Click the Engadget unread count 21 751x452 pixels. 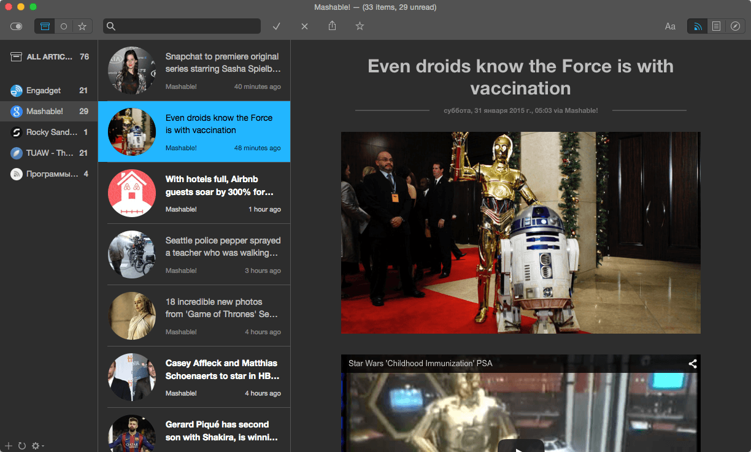click(x=83, y=91)
